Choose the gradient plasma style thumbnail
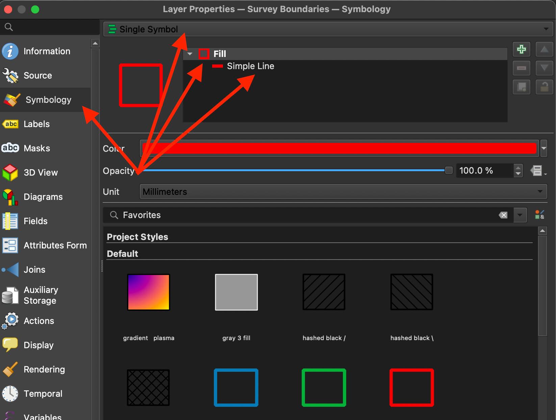The height and width of the screenshot is (420, 556). tap(148, 292)
